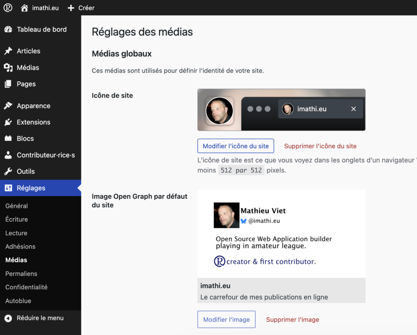Click the close X on browser tab preview
The width and height of the screenshot is (417, 335).
click(x=353, y=109)
